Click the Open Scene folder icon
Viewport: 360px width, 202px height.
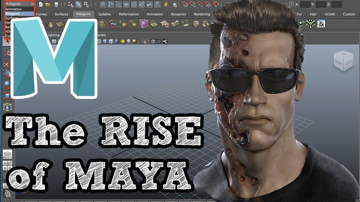click(x=48, y=4)
